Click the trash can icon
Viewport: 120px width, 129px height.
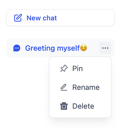click(64, 106)
